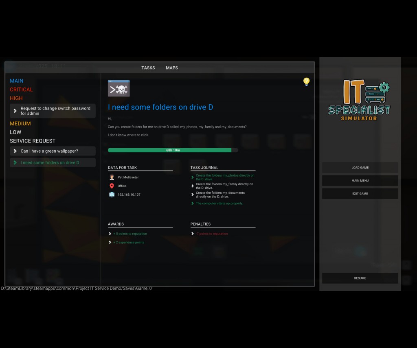The height and width of the screenshot is (348, 417).
Task: Go to Main Menu
Action: click(360, 181)
